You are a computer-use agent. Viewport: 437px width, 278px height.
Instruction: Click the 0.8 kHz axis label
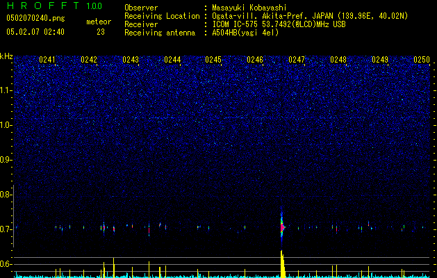click(x=6, y=195)
